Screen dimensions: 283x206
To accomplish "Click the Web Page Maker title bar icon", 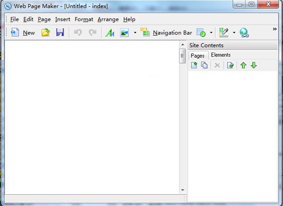I will (x=8, y=6).
